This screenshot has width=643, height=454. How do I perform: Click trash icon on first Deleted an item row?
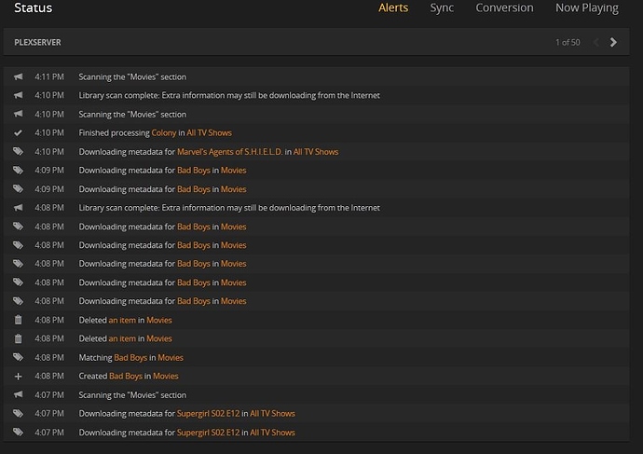18,320
